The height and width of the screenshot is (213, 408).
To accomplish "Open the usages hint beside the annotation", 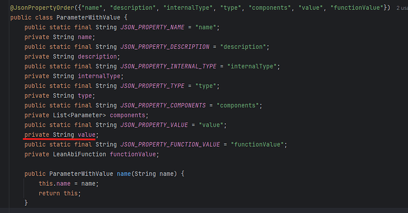I will pyautogui.click(x=402, y=8).
